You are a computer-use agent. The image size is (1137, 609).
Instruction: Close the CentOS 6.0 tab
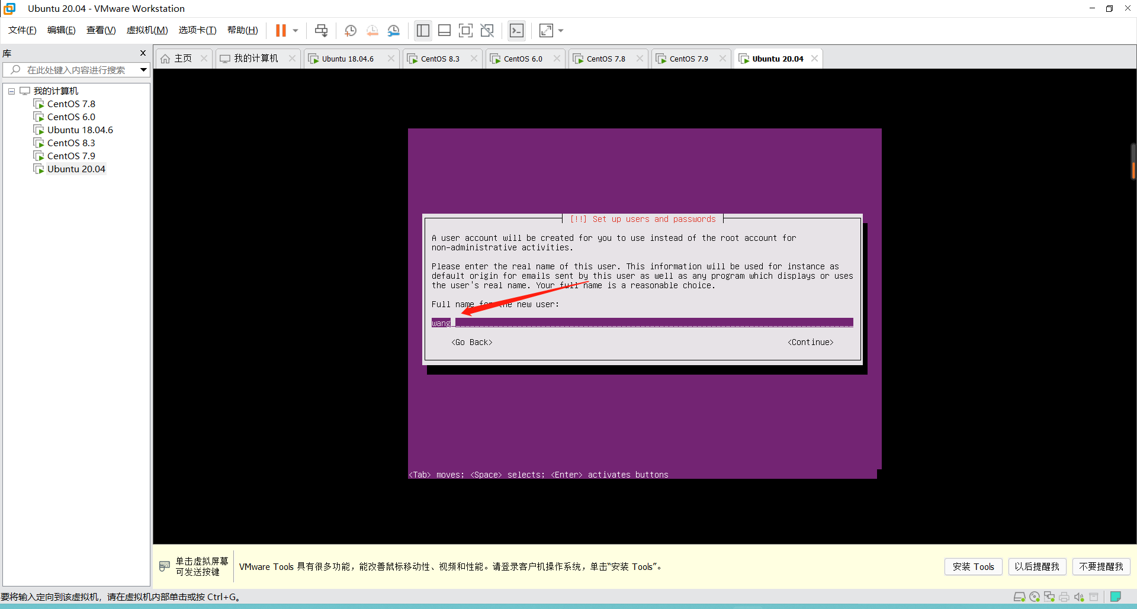click(557, 59)
